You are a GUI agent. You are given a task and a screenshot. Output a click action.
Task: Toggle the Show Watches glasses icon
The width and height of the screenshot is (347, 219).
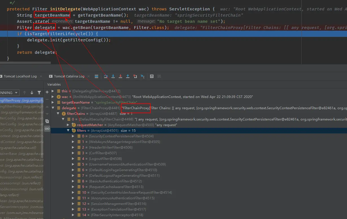click(47, 129)
